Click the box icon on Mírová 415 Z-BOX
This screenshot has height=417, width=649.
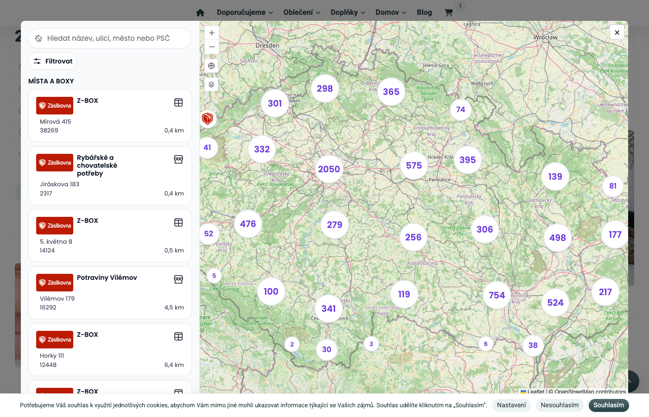(x=178, y=102)
